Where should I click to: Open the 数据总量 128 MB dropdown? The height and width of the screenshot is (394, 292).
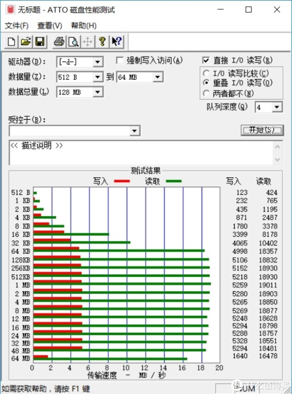pyautogui.click(x=97, y=92)
